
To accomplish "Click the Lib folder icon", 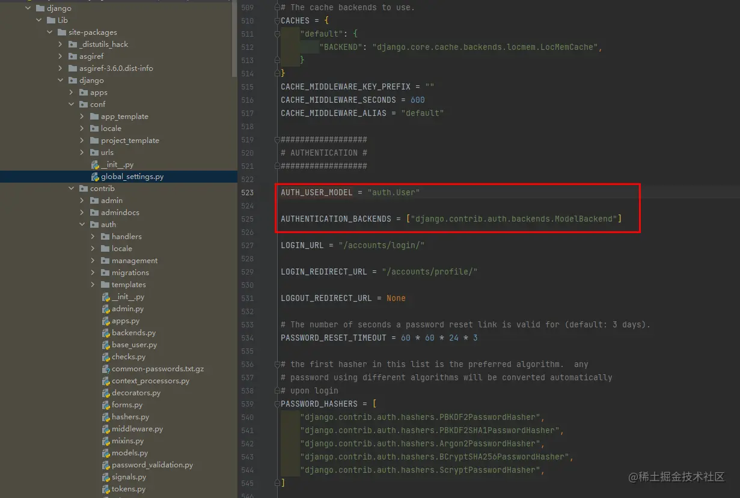I will coord(51,20).
